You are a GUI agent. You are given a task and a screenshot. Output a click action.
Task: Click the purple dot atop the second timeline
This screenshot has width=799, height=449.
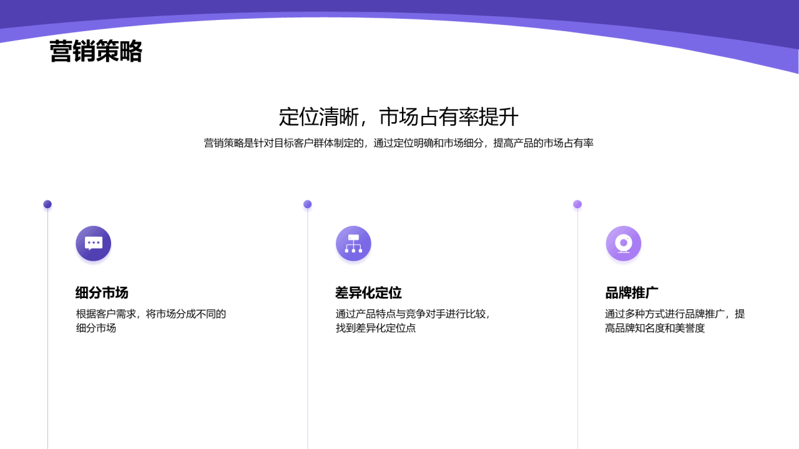[x=307, y=203]
